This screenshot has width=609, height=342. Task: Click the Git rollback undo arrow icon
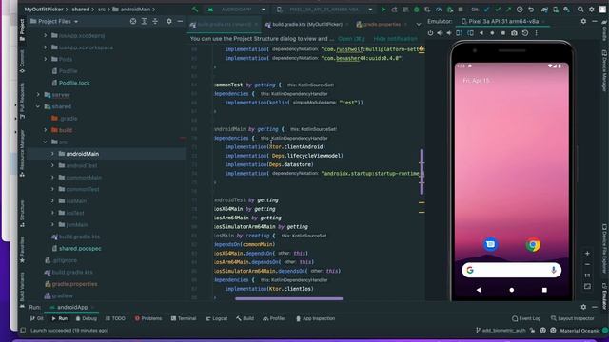pos(531,9)
